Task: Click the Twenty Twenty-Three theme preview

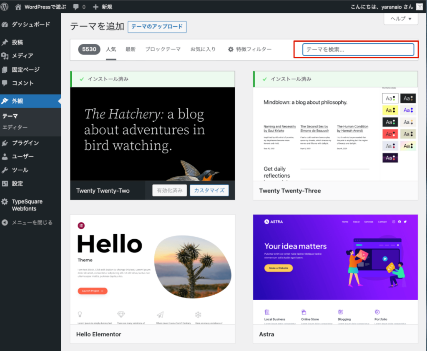Action: point(336,134)
